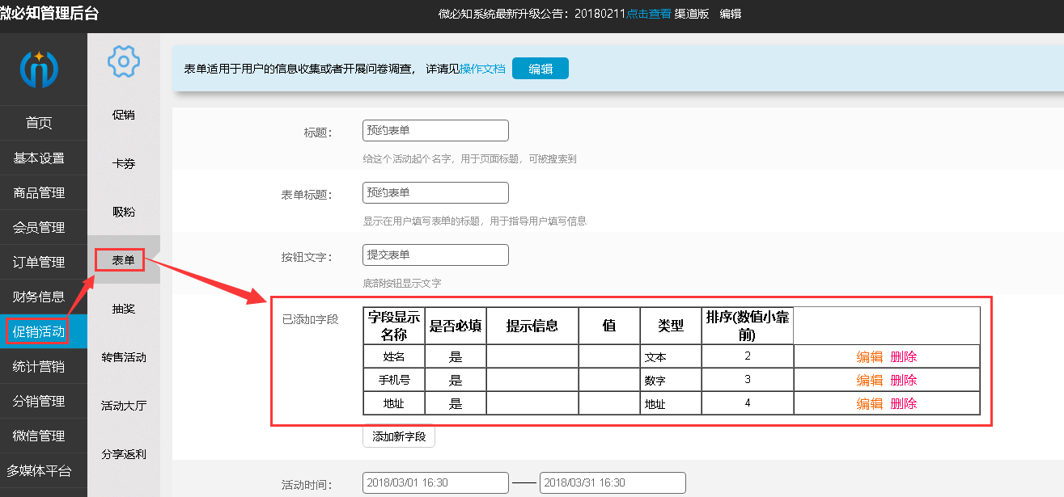Go to 商品管理 menu item
Image resolution: width=1064 pixels, height=497 pixels.
(x=39, y=192)
